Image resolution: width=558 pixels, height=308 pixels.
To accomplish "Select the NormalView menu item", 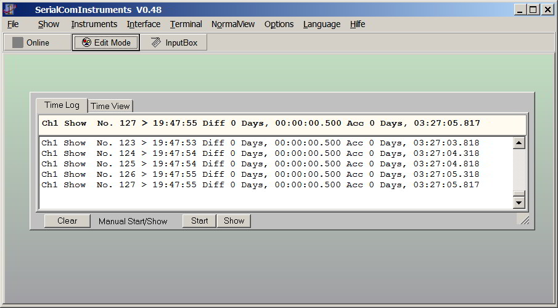I will pyautogui.click(x=232, y=24).
